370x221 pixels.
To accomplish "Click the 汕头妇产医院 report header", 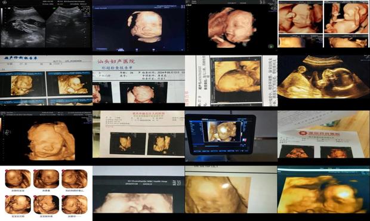I will click(116, 62).
